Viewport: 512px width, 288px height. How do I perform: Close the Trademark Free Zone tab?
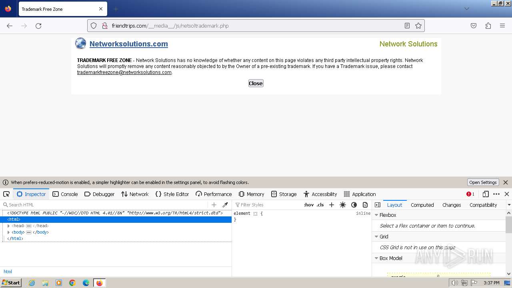click(x=101, y=9)
